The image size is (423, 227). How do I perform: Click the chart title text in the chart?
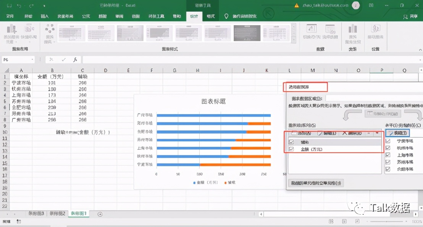point(213,102)
